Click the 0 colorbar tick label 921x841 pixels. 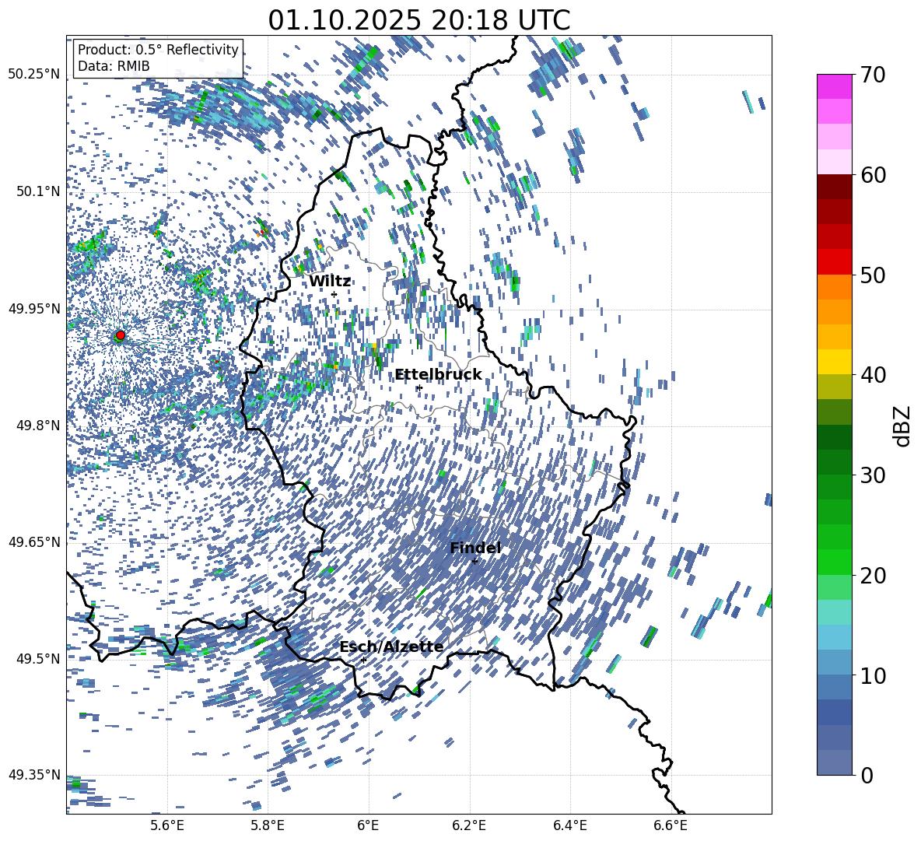(x=867, y=775)
